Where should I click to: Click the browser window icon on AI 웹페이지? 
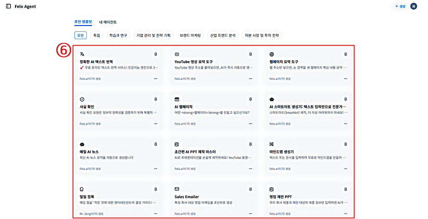tap(177, 99)
